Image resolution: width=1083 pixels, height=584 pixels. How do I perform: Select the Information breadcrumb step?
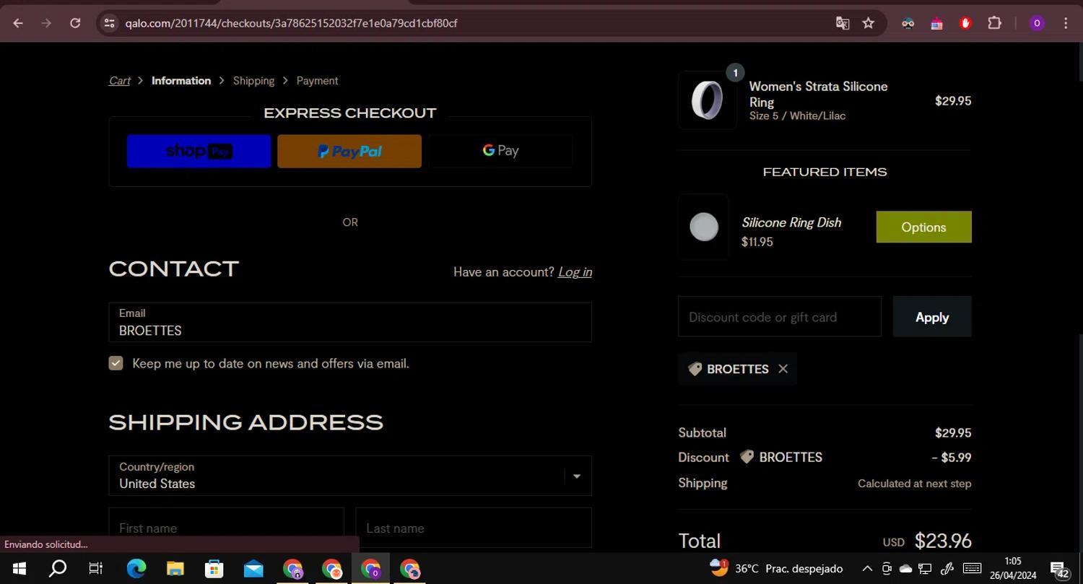181,81
